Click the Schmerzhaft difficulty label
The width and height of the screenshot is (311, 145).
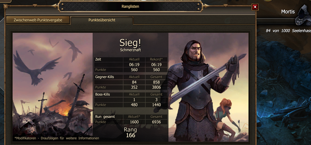(x=130, y=50)
